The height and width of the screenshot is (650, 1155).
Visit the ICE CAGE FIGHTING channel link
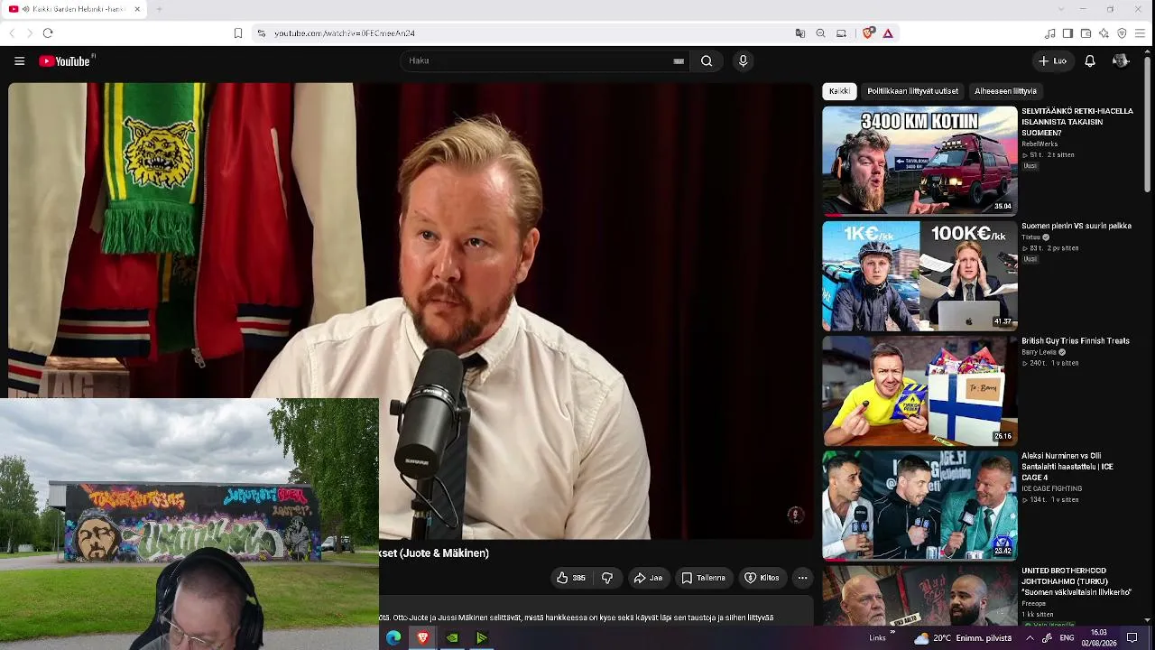[x=1051, y=488]
